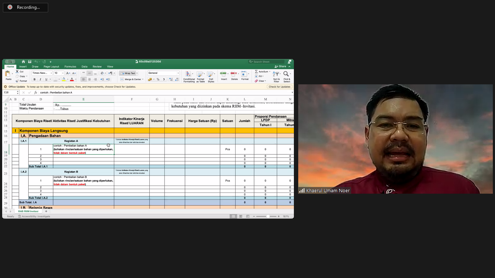Expand the formula bar with the arrow
Screen dimensions: 495x278
(x=292, y=92)
